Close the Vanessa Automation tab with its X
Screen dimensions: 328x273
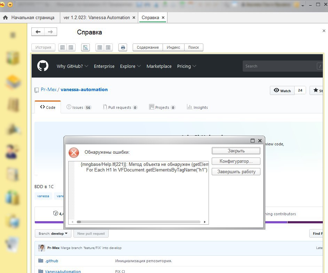tap(134, 17)
